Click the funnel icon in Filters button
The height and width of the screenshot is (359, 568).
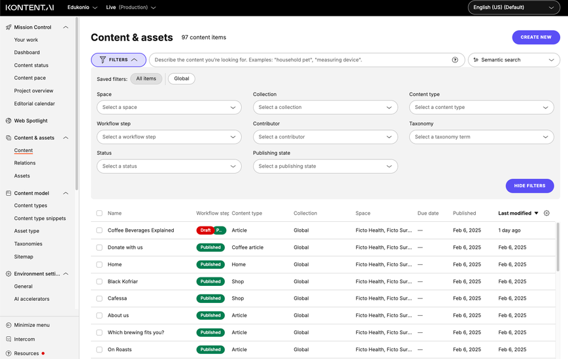(103, 59)
